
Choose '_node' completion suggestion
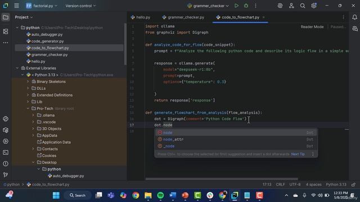[236, 146]
